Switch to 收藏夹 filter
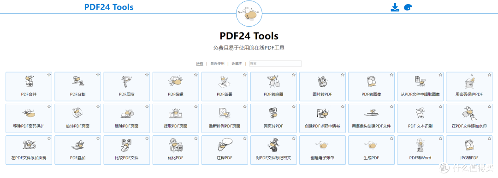Image resolution: width=498 pixels, height=178 pixels. click(237, 64)
